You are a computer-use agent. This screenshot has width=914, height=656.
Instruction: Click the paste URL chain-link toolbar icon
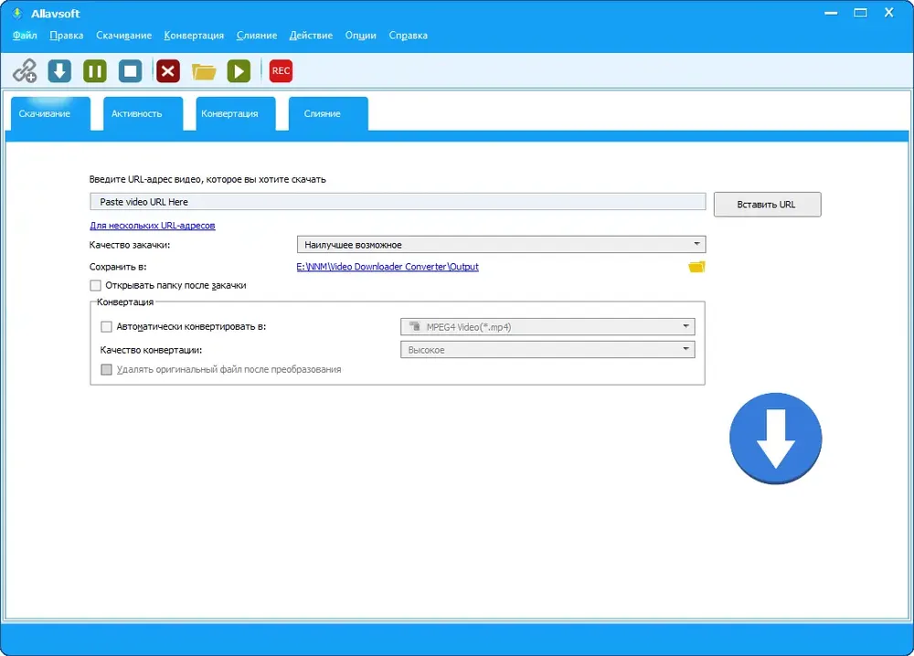point(25,71)
